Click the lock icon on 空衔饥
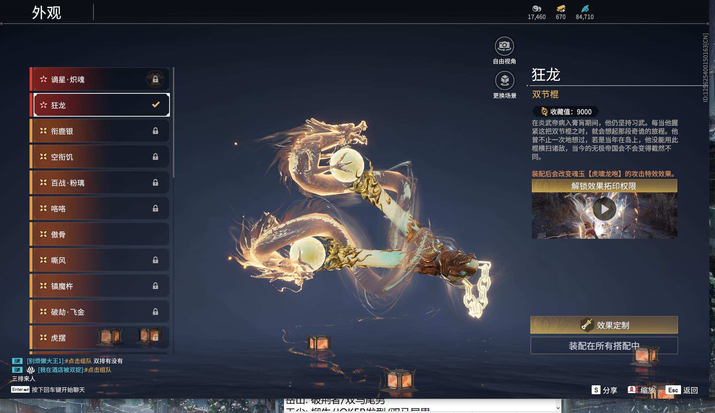Screen dimensions: 715x413 155,156
